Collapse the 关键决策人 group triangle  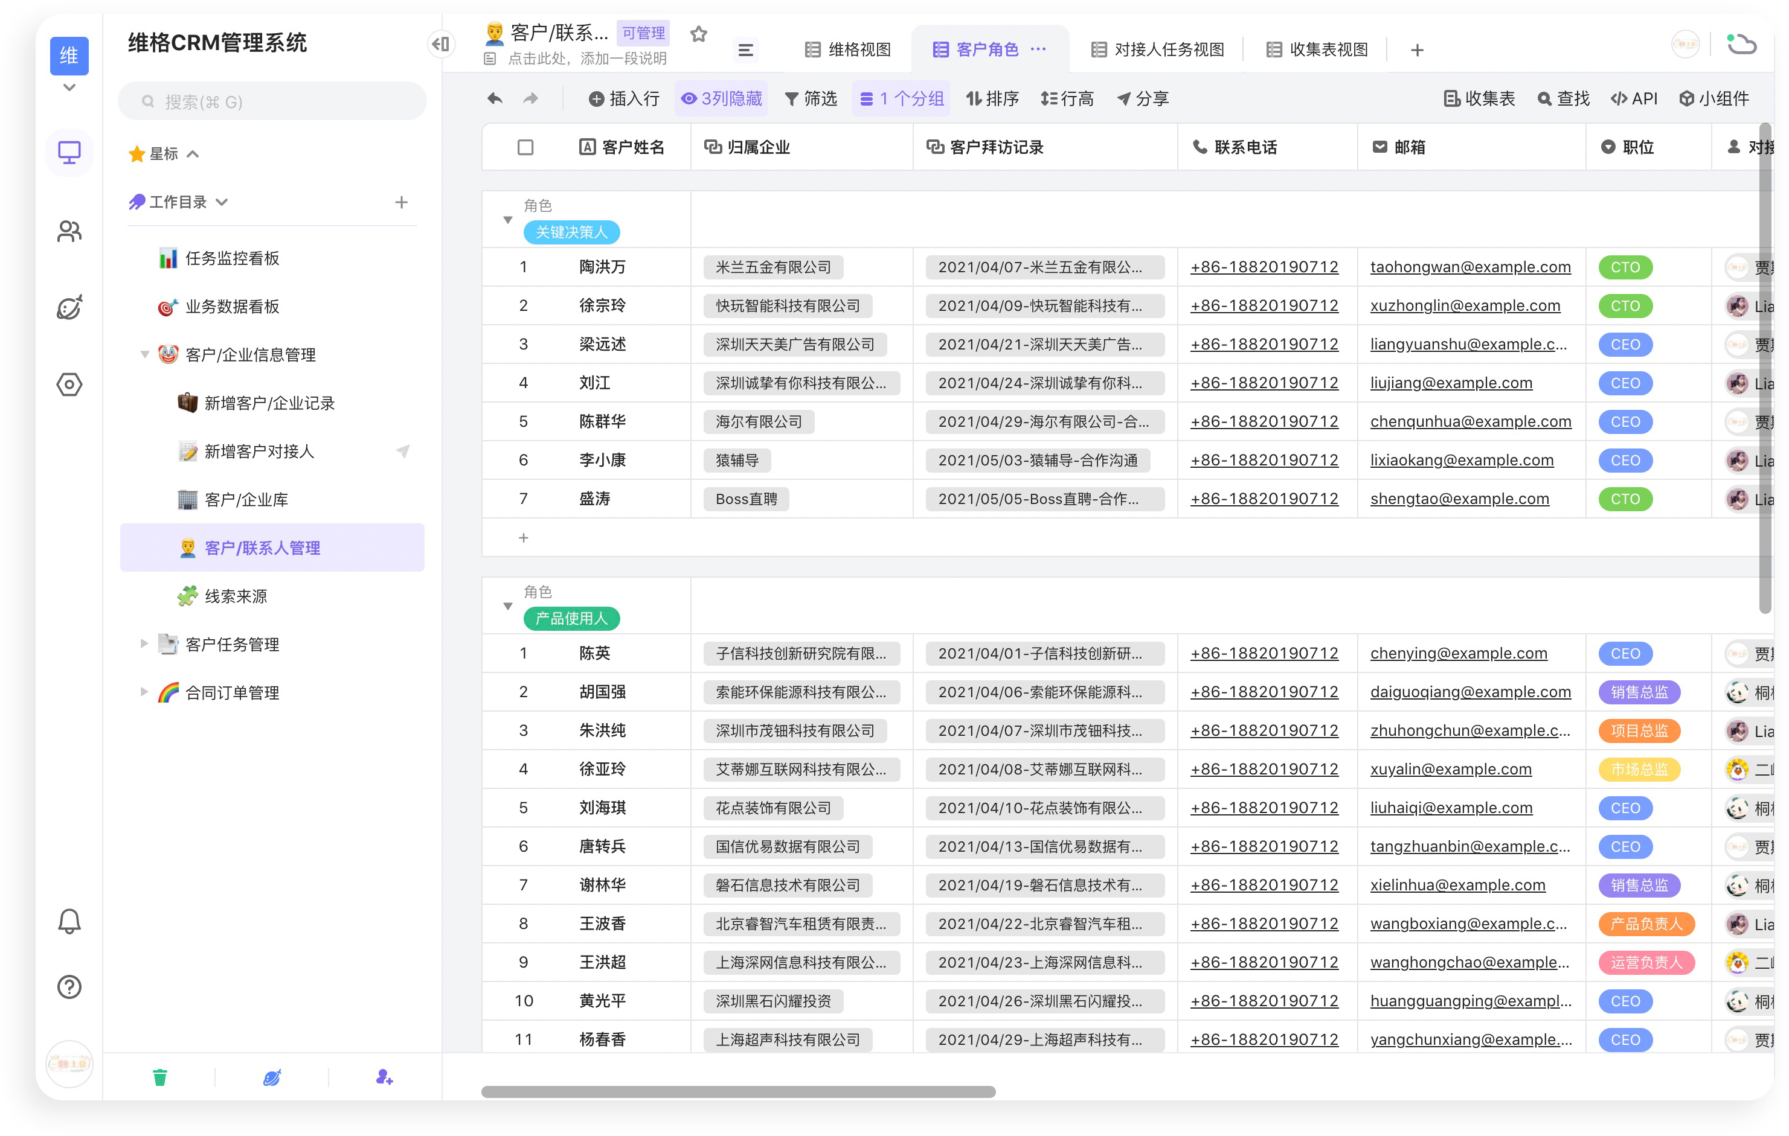[508, 220]
